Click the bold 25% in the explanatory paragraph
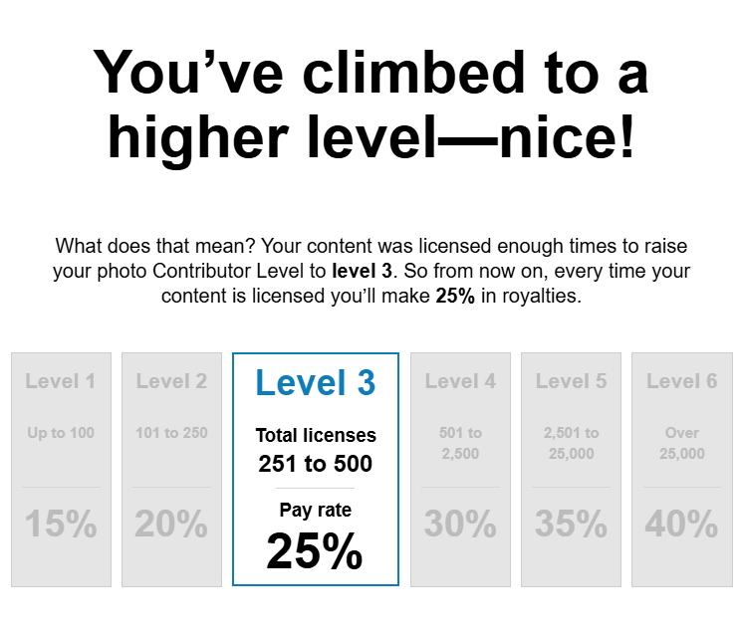 (x=455, y=297)
